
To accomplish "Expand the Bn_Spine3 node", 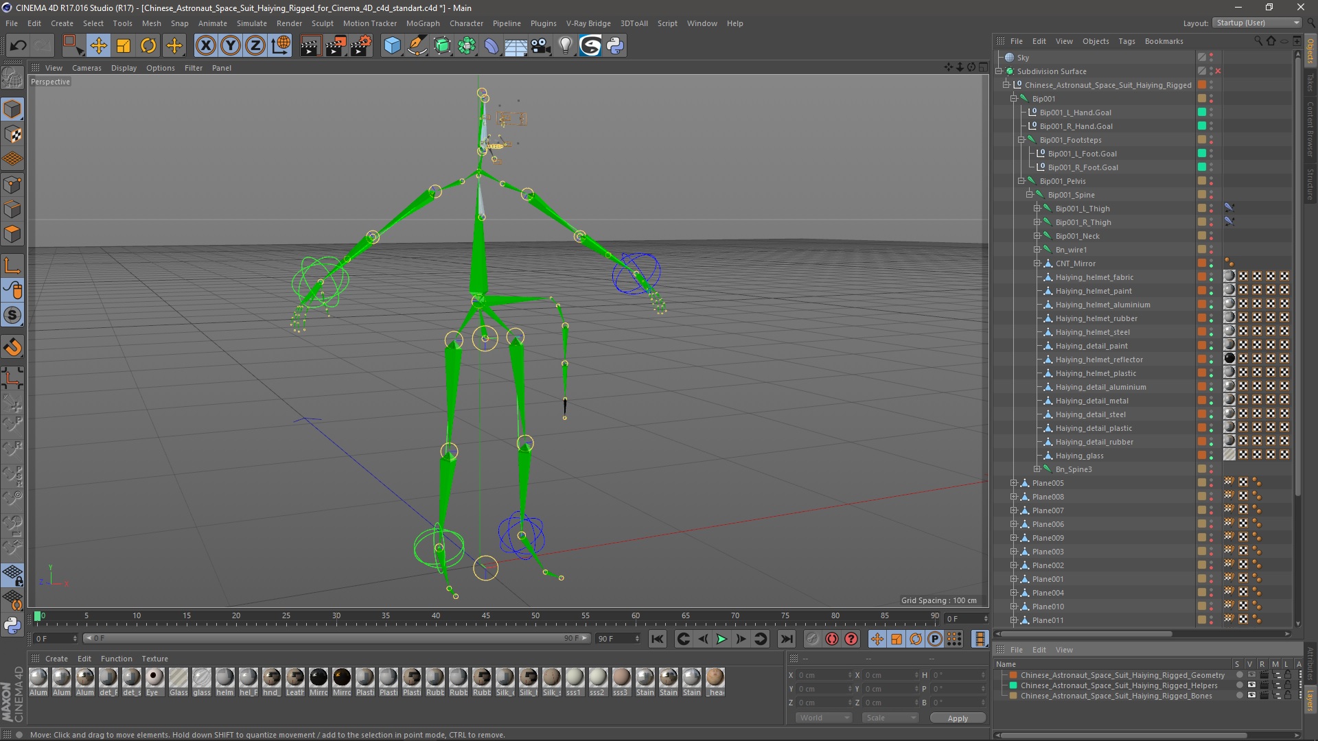I will click(1037, 469).
